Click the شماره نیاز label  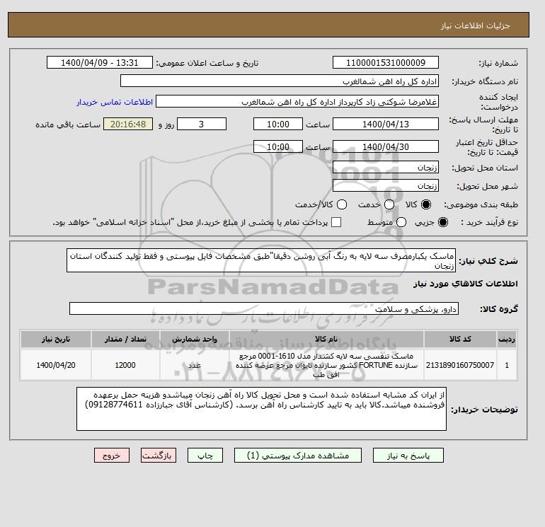pyautogui.click(x=498, y=63)
